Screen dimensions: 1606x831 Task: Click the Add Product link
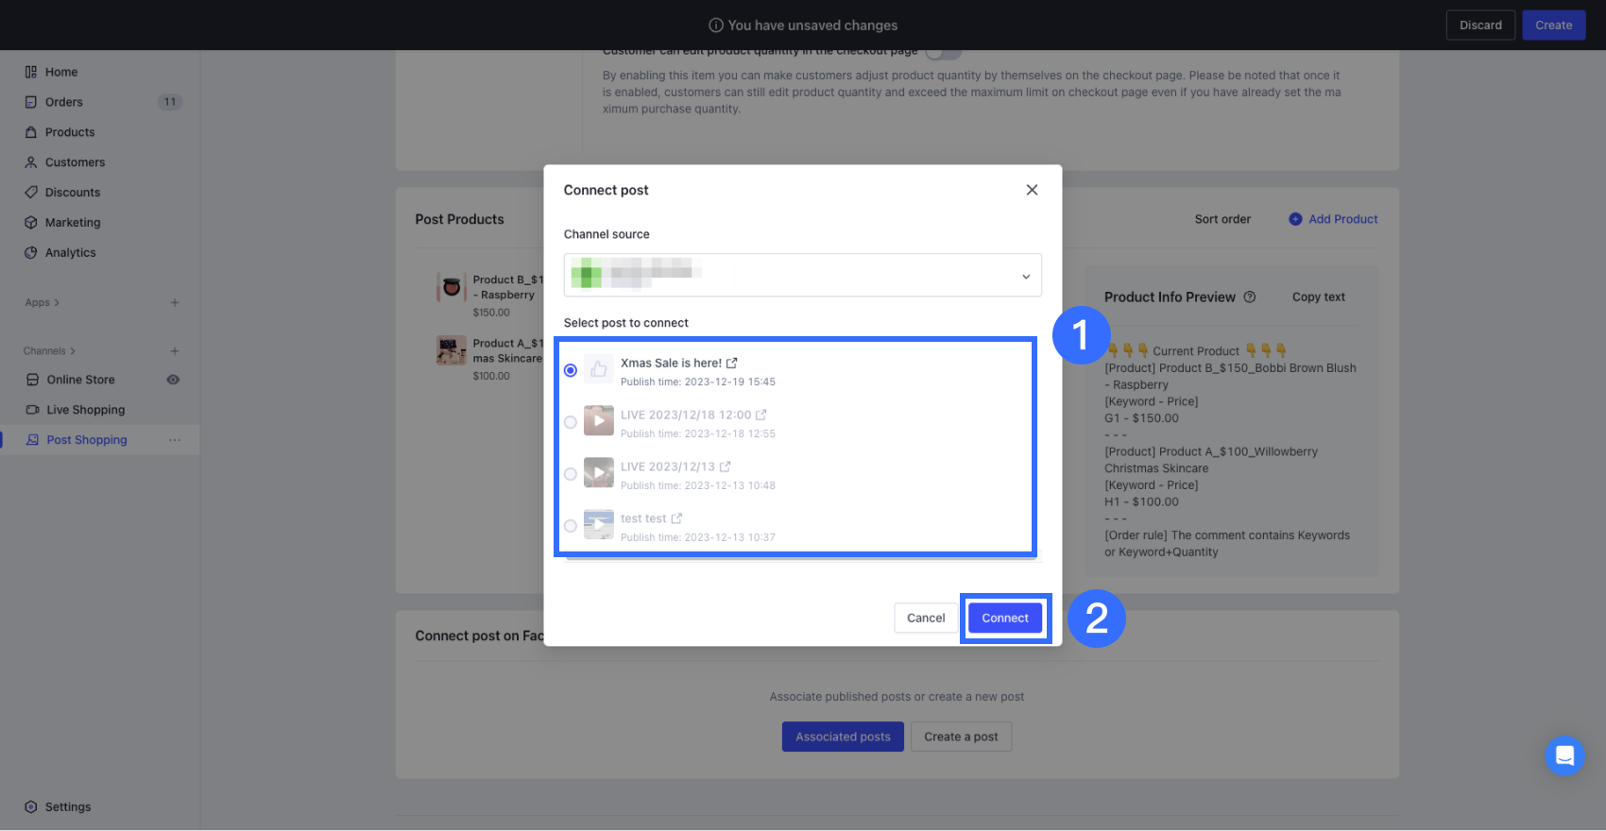(x=1343, y=219)
